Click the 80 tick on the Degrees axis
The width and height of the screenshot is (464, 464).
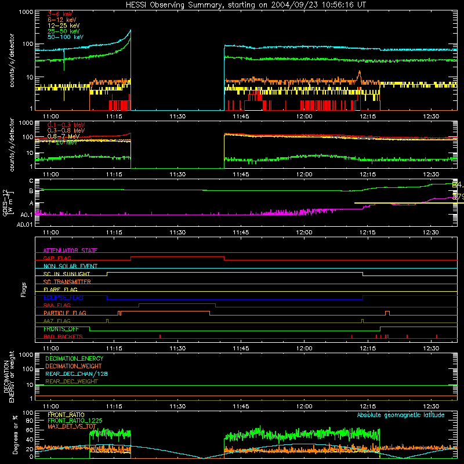(x=30, y=420)
